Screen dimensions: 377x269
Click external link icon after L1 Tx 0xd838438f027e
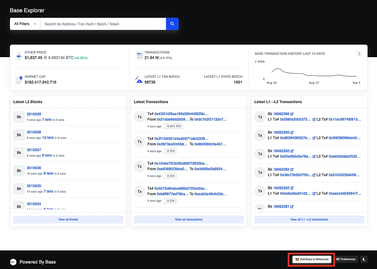click(x=314, y=138)
